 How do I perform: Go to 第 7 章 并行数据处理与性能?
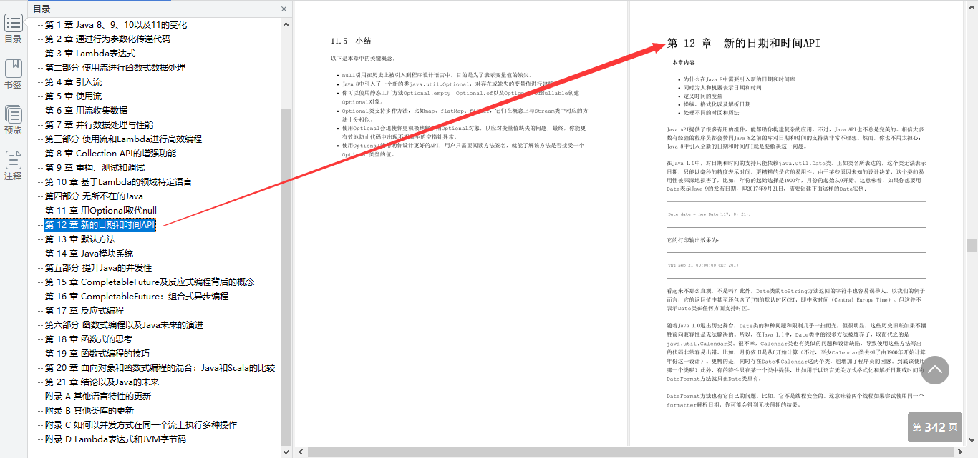(x=99, y=124)
